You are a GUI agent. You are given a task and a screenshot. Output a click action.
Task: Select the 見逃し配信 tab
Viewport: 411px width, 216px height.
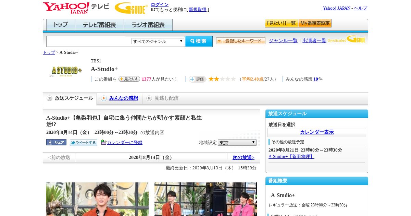166,98
